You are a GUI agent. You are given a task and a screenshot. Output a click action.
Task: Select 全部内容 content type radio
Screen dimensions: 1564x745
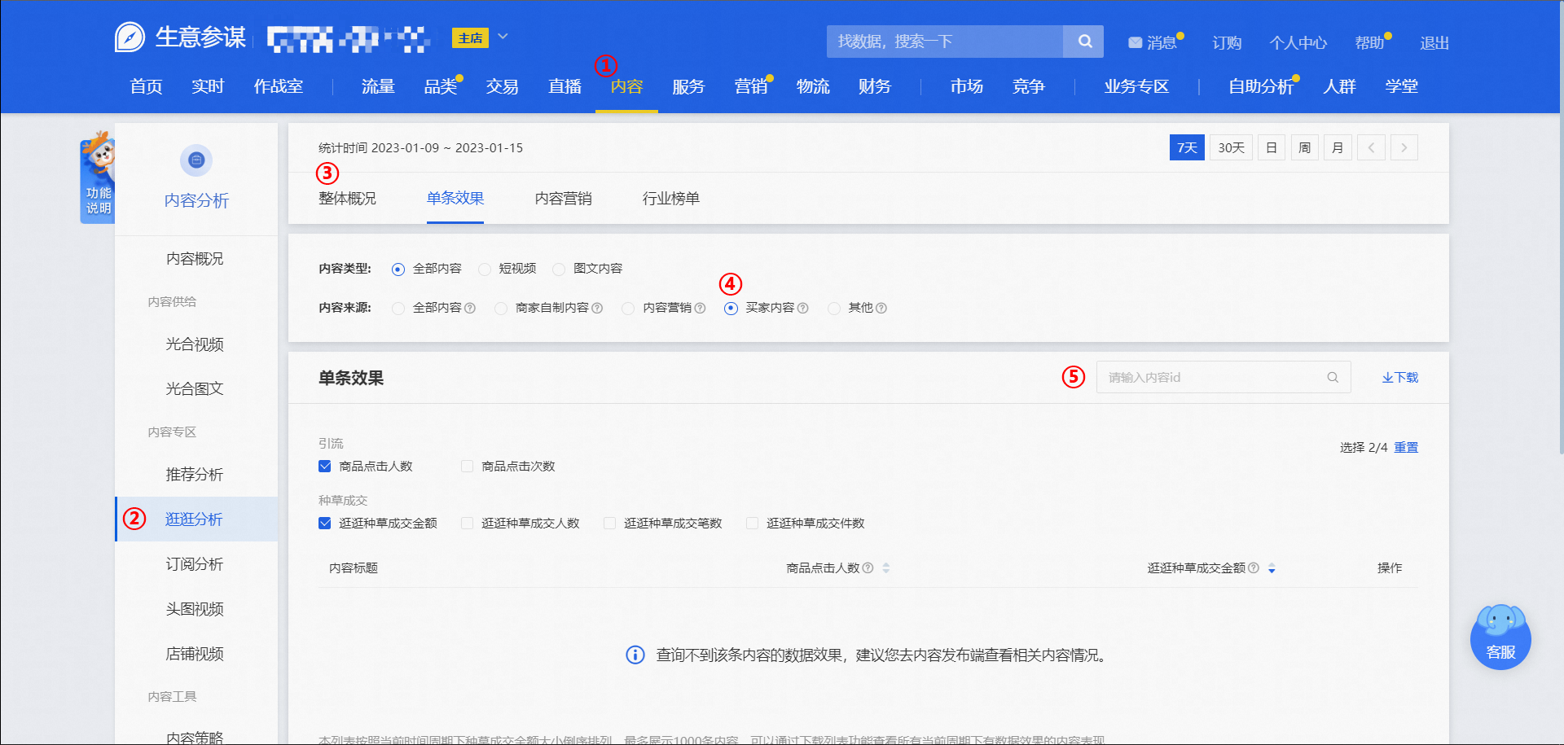[x=398, y=269]
